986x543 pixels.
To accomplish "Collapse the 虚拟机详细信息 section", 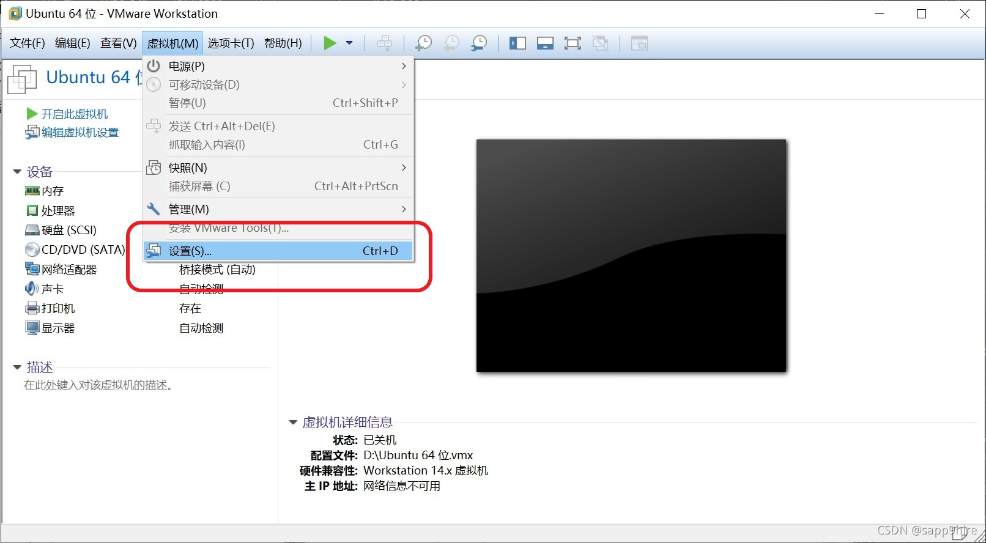I will (293, 422).
